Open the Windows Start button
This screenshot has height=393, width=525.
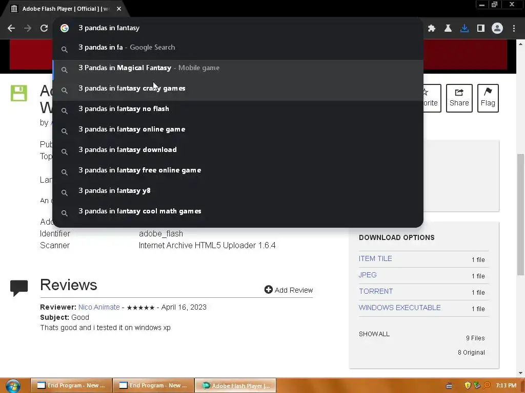pos(13,386)
